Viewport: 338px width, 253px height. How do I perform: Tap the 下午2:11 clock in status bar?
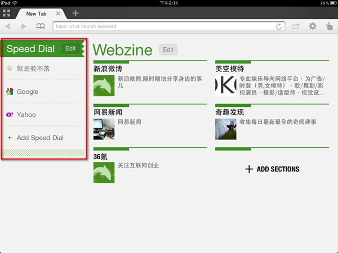(169, 3)
